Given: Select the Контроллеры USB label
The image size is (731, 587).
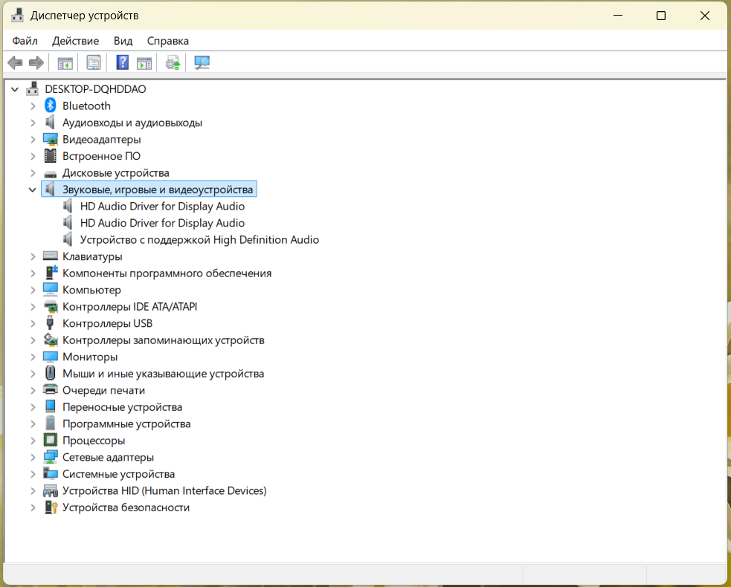Looking at the screenshot, I should click(107, 323).
